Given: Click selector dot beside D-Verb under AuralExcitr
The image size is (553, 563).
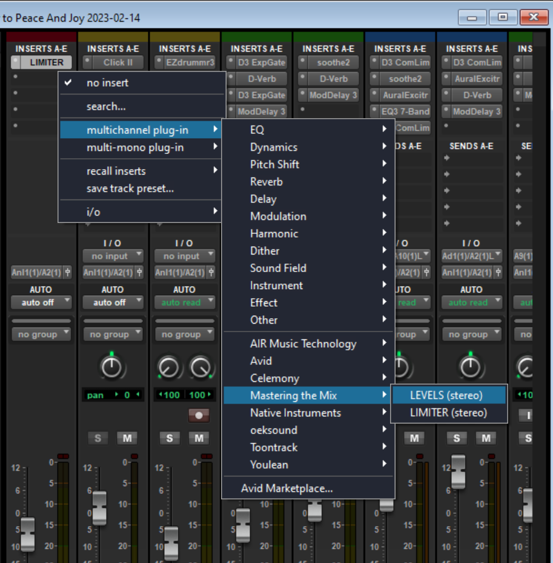Looking at the screenshot, I should click(446, 95).
